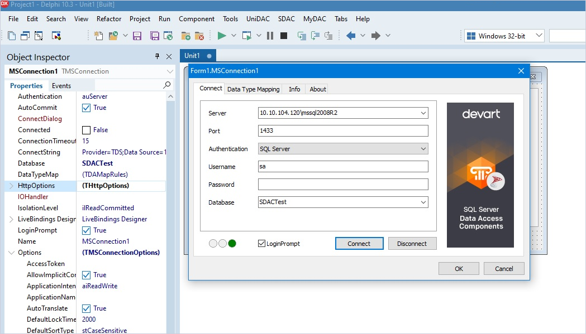Click the Connect button
Screen dimensions: 586x334
(359, 244)
